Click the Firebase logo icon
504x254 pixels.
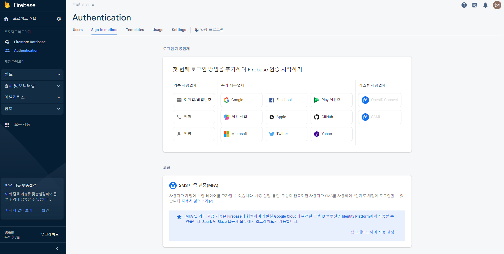click(x=7, y=5)
